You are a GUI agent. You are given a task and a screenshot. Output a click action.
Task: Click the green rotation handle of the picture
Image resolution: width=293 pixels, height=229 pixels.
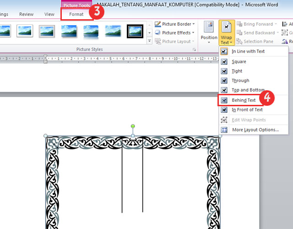(133, 126)
